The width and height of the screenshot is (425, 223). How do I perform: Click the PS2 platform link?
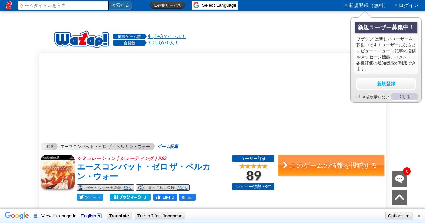[162, 158]
